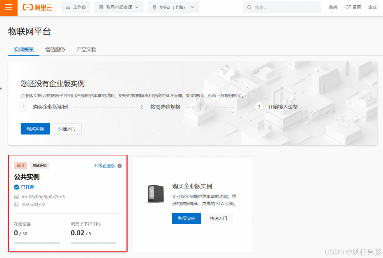Click the 试用 tag

click(20, 165)
